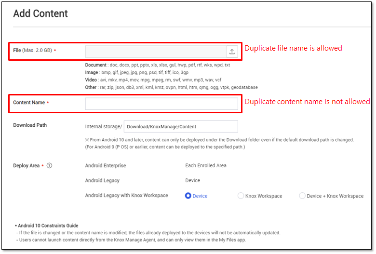Click the Android Legacy with Knox Workspace label
The image size is (376, 254).
point(127,195)
